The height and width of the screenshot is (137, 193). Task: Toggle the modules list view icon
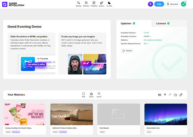pos(159,95)
